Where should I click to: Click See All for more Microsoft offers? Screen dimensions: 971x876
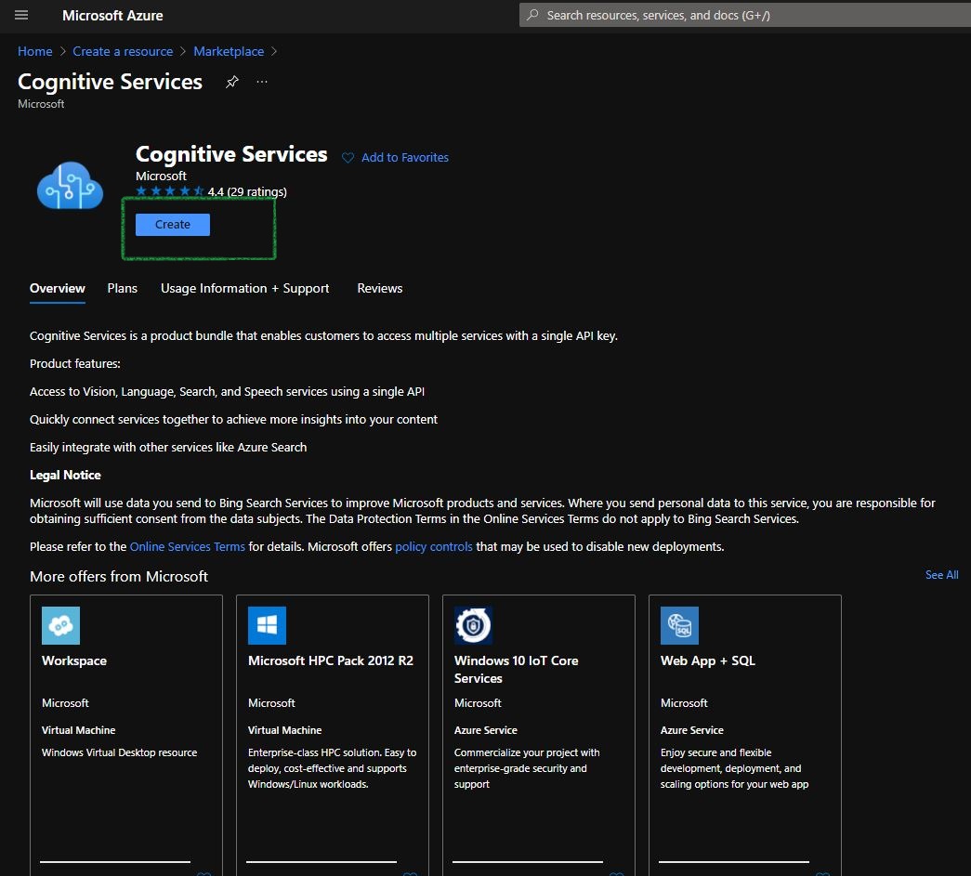point(941,574)
